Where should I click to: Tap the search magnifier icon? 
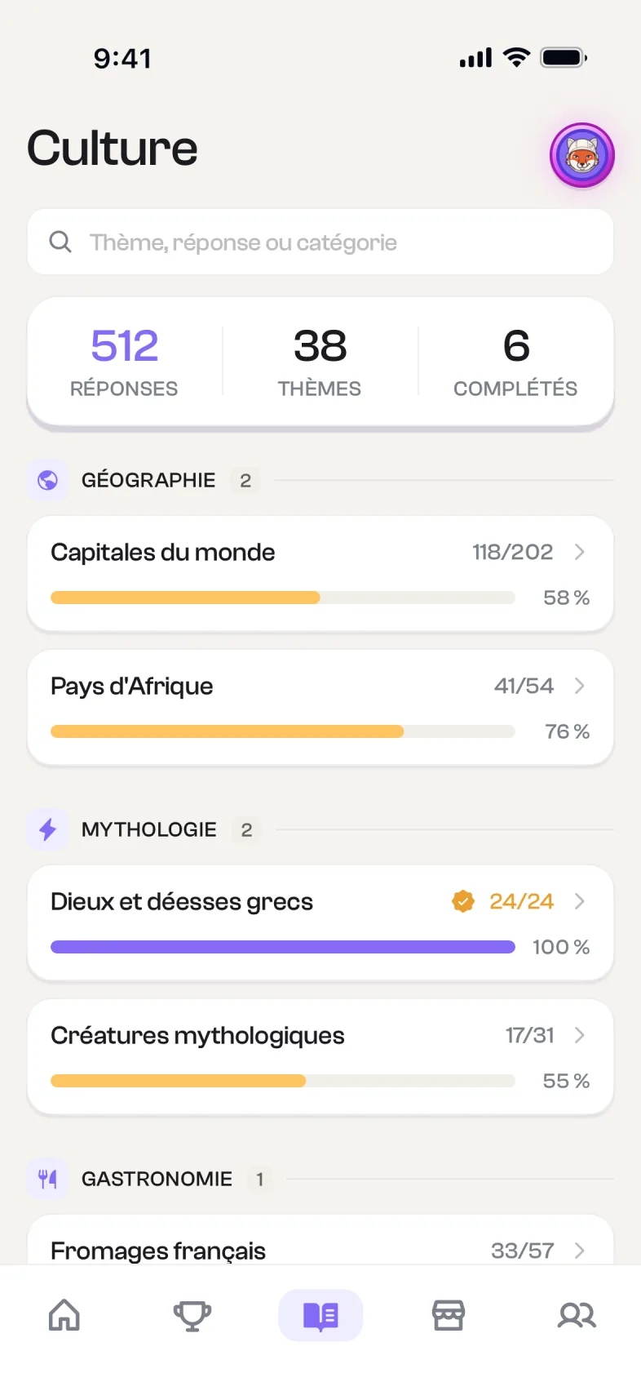tap(60, 242)
